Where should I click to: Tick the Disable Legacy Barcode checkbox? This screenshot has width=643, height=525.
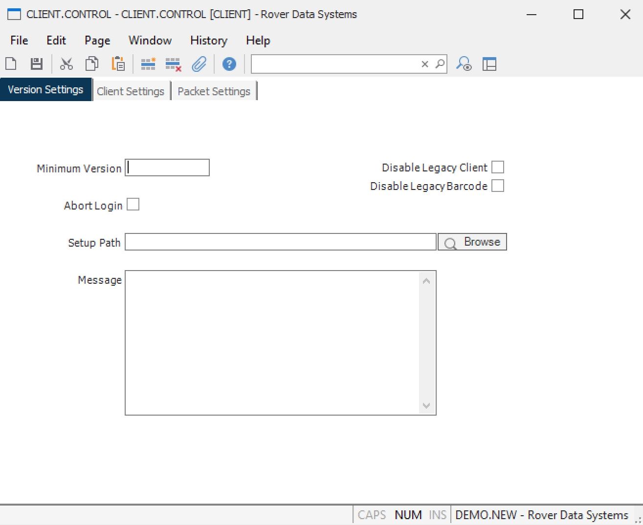tap(497, 186)
